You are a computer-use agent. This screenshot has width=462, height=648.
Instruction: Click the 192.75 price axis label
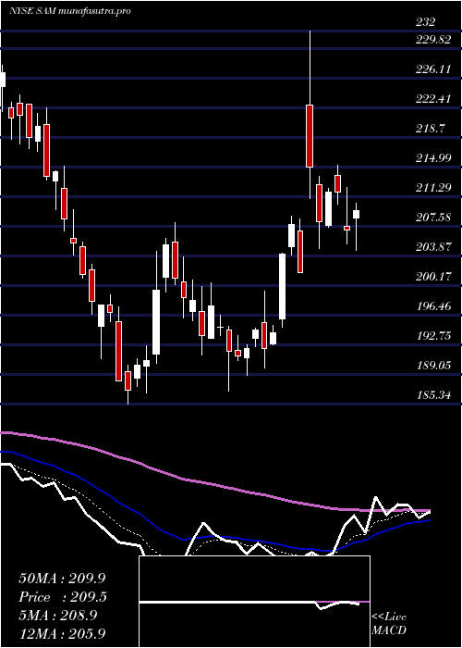433,335
